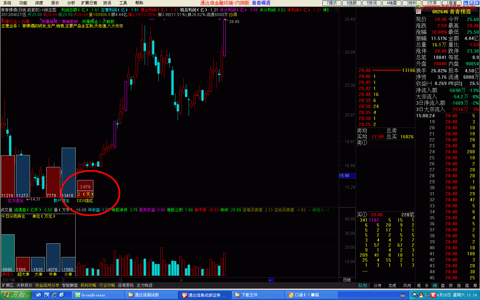Select the 机构攻略 bottom tab
The width and height of the screenshot is (480, 300).
pyautogui.click(x=88, y=285)
